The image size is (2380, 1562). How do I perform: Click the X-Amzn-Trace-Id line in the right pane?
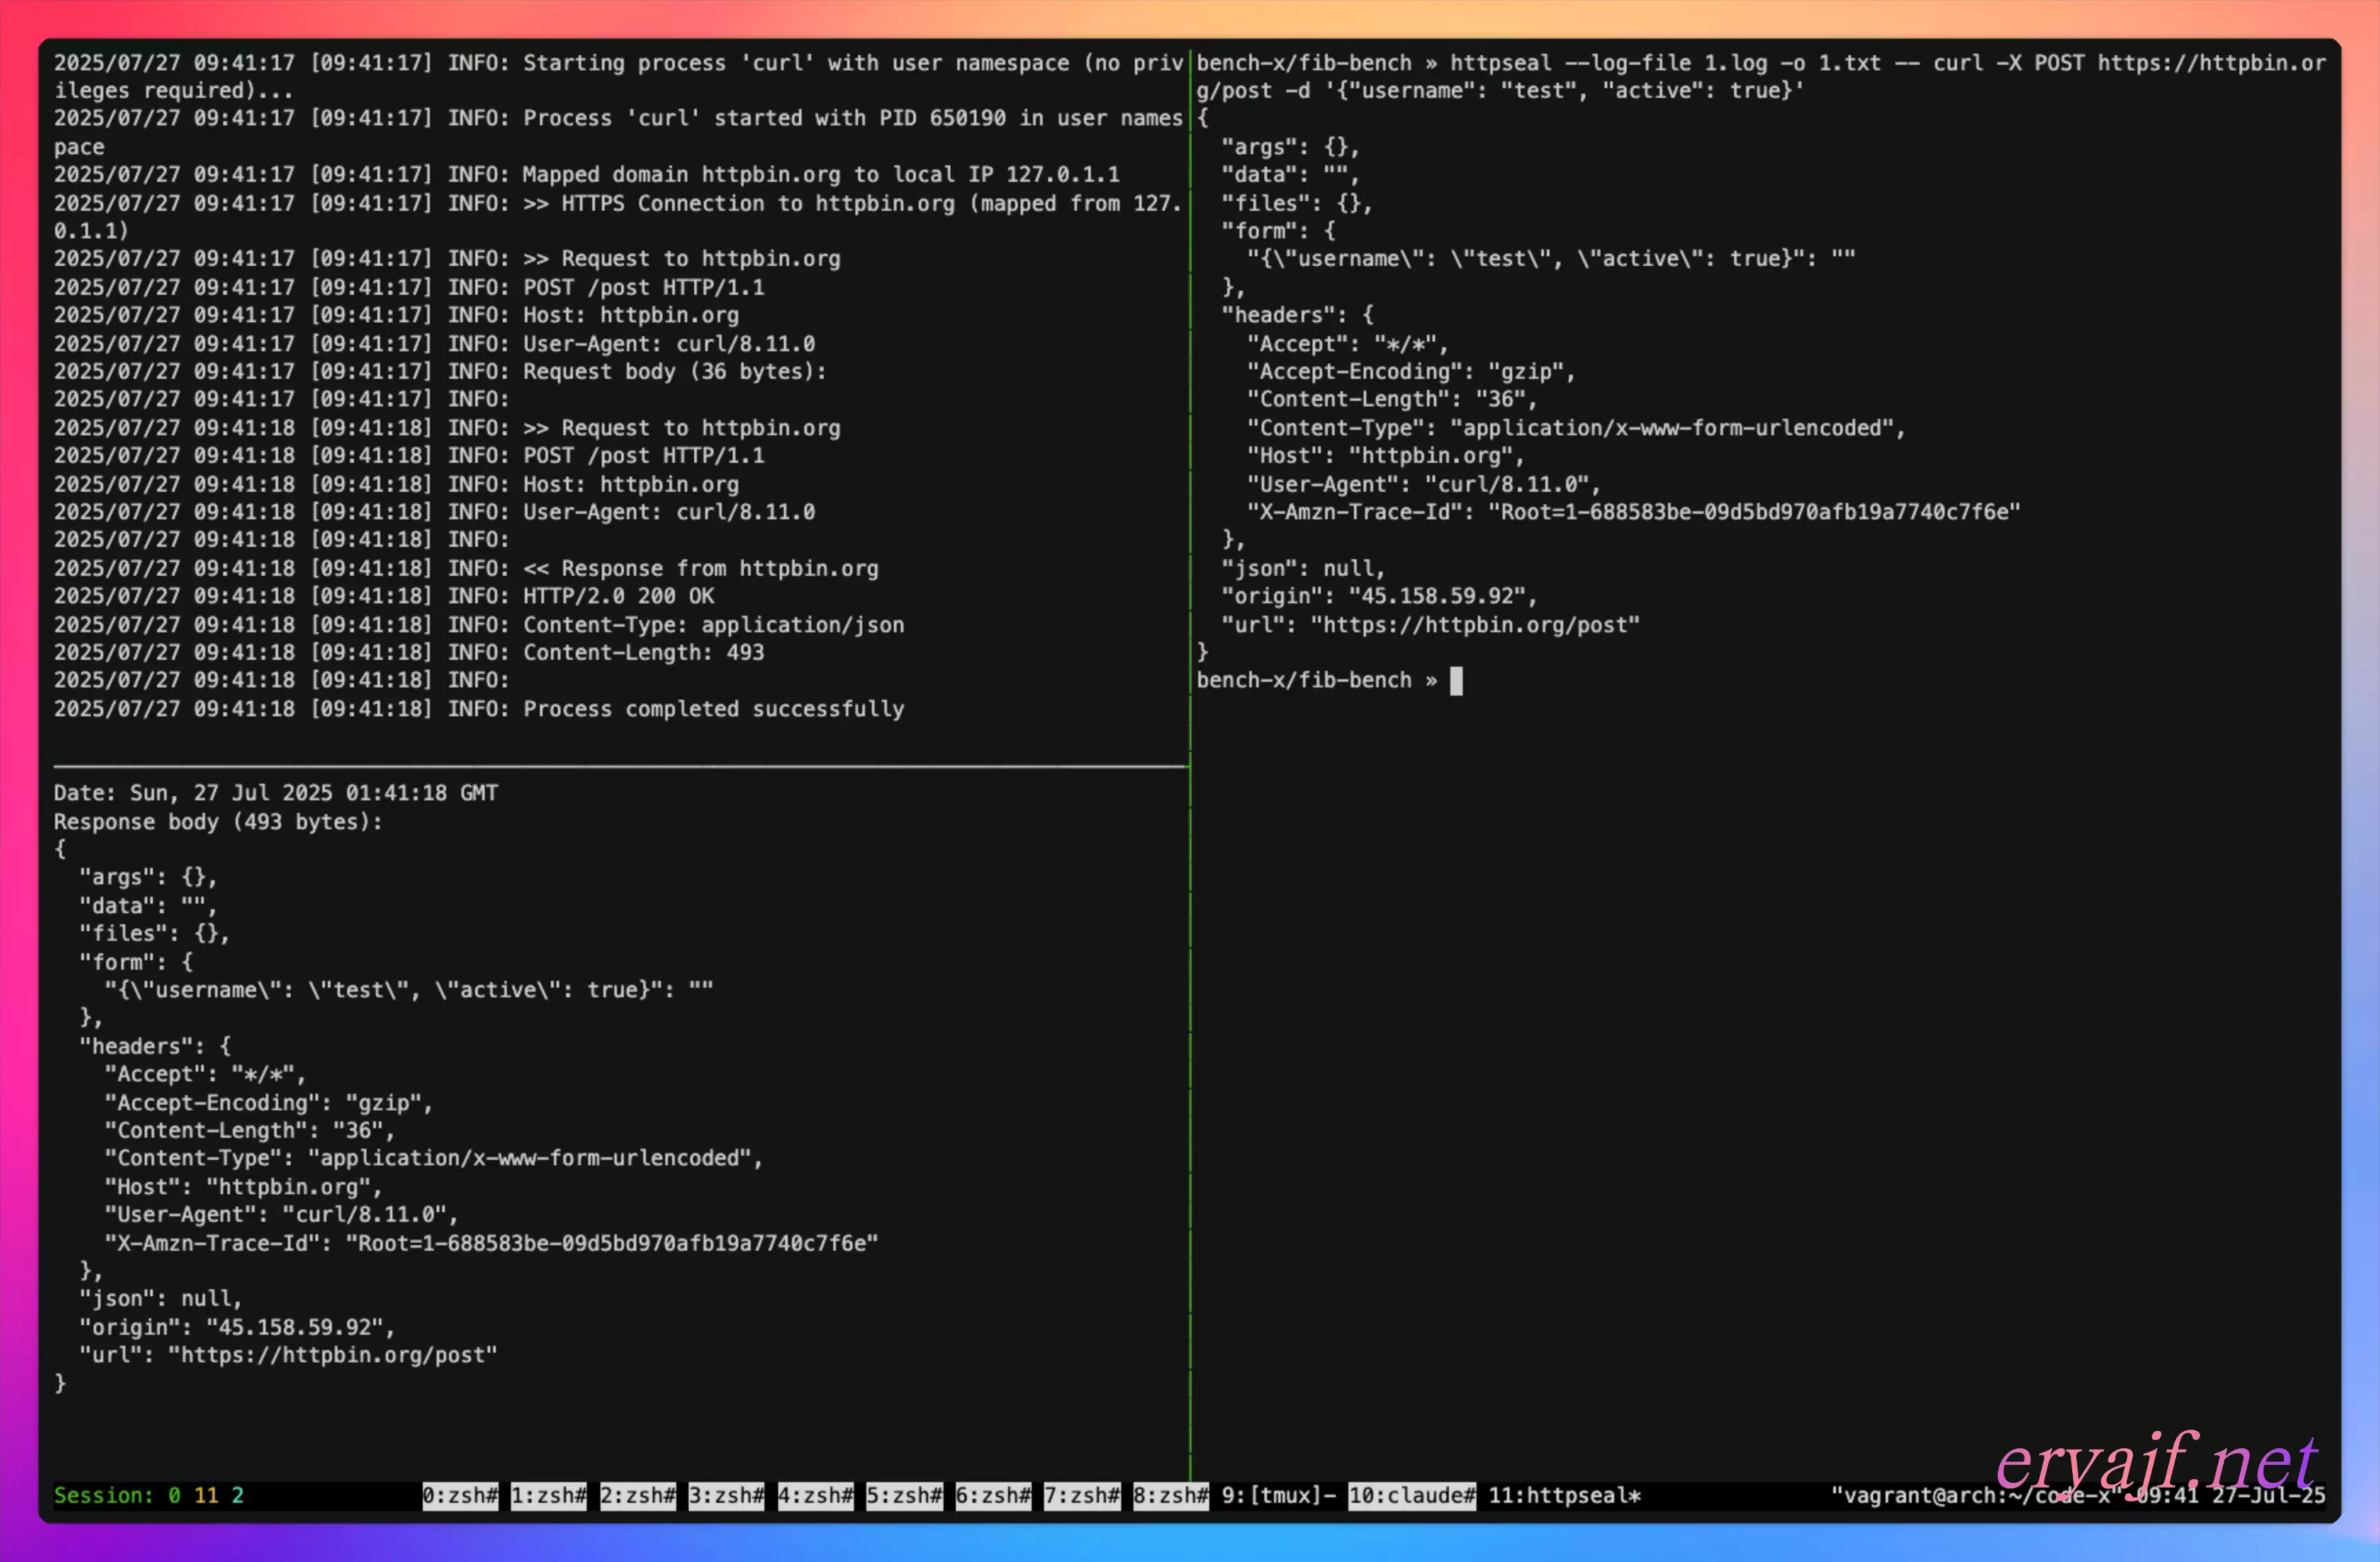[x=1633, y=512]
